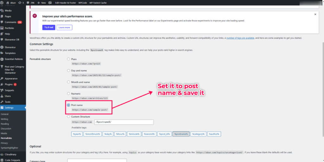Click the Post and Category Filter icon
The image size is (324, 162).
(2, 66)
